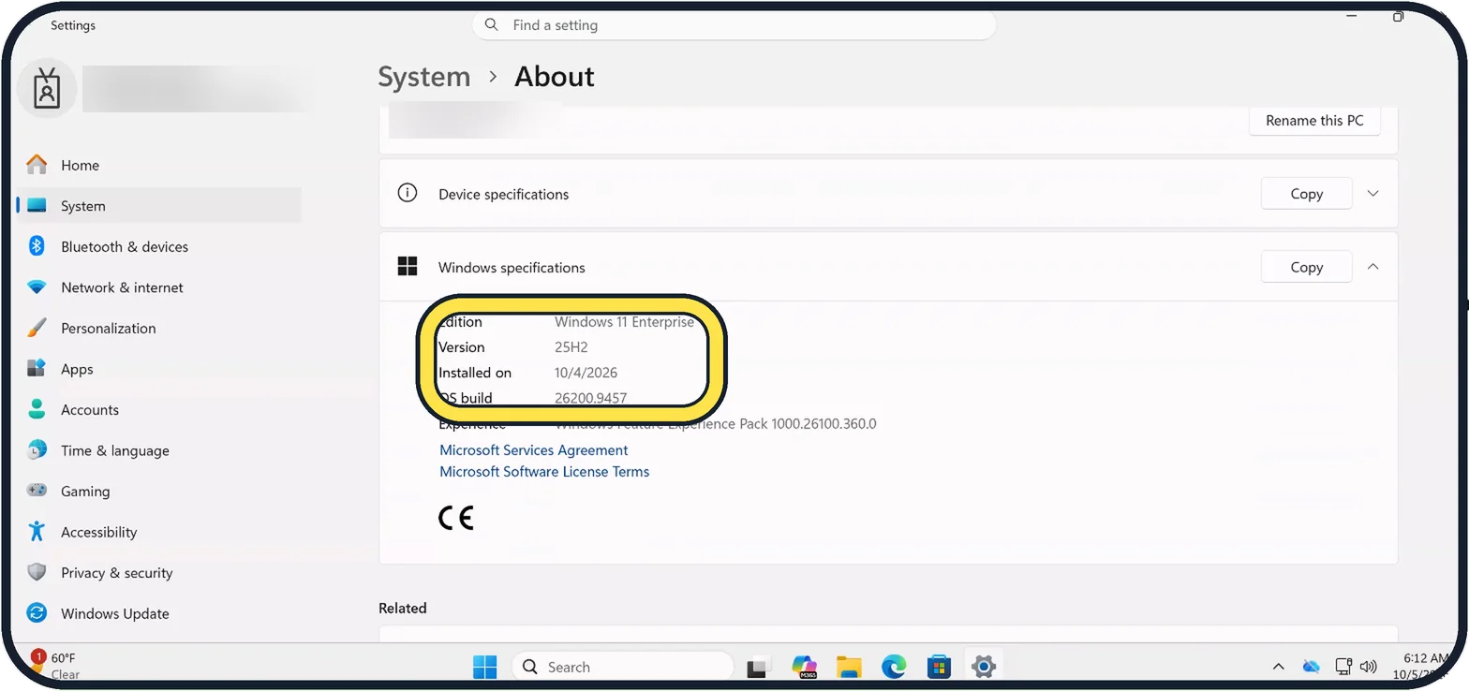
Task: Open Microsoft Software License Terms link
Action: (x=544, y=472)
